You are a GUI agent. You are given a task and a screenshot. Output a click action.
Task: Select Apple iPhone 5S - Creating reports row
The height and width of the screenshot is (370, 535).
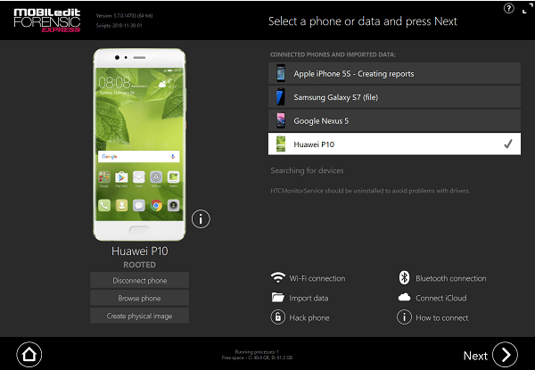coord(394,73)
